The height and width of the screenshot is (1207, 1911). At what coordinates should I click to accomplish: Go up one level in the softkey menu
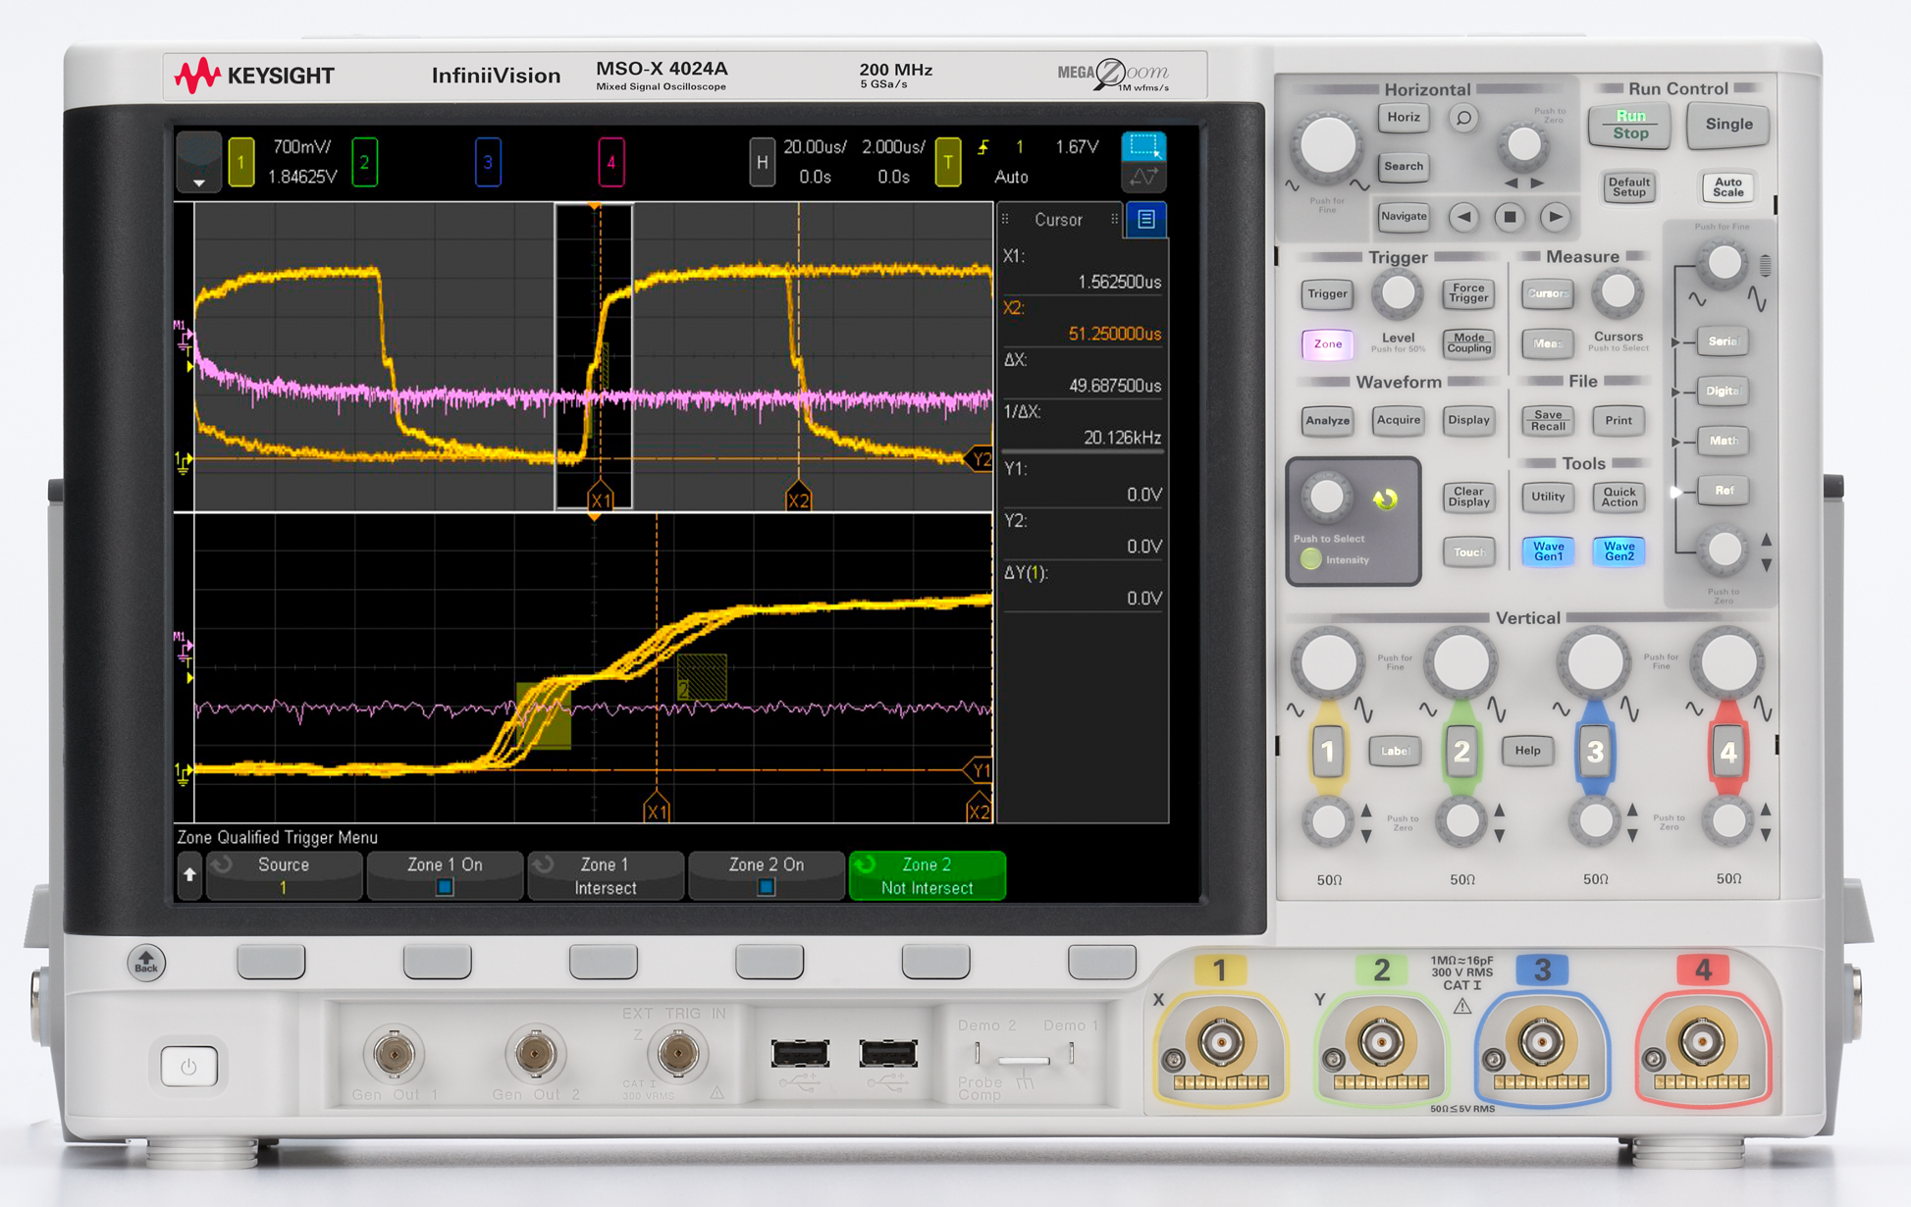coord(189,875)
